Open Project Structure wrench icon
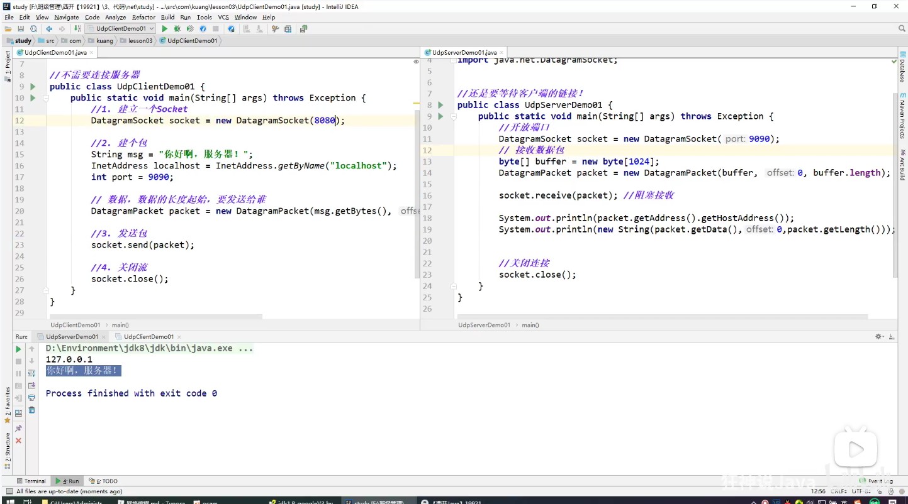This screenshot has width=908, height=504. tap(275, 29)
